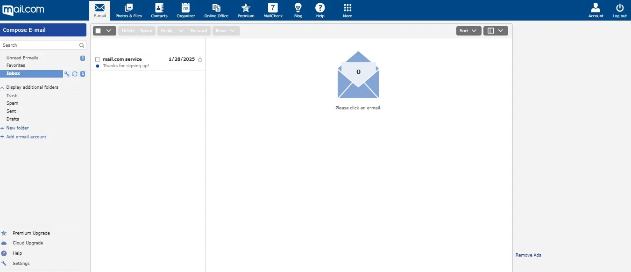Star the mail.com service email

click(200, 59)
